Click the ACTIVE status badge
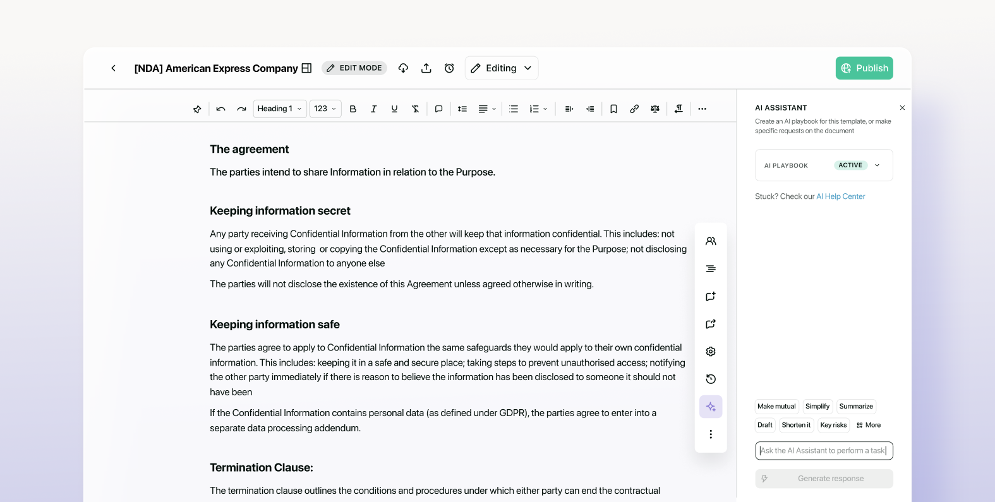This screenshot has width=995, height=502. coord(850,165)
